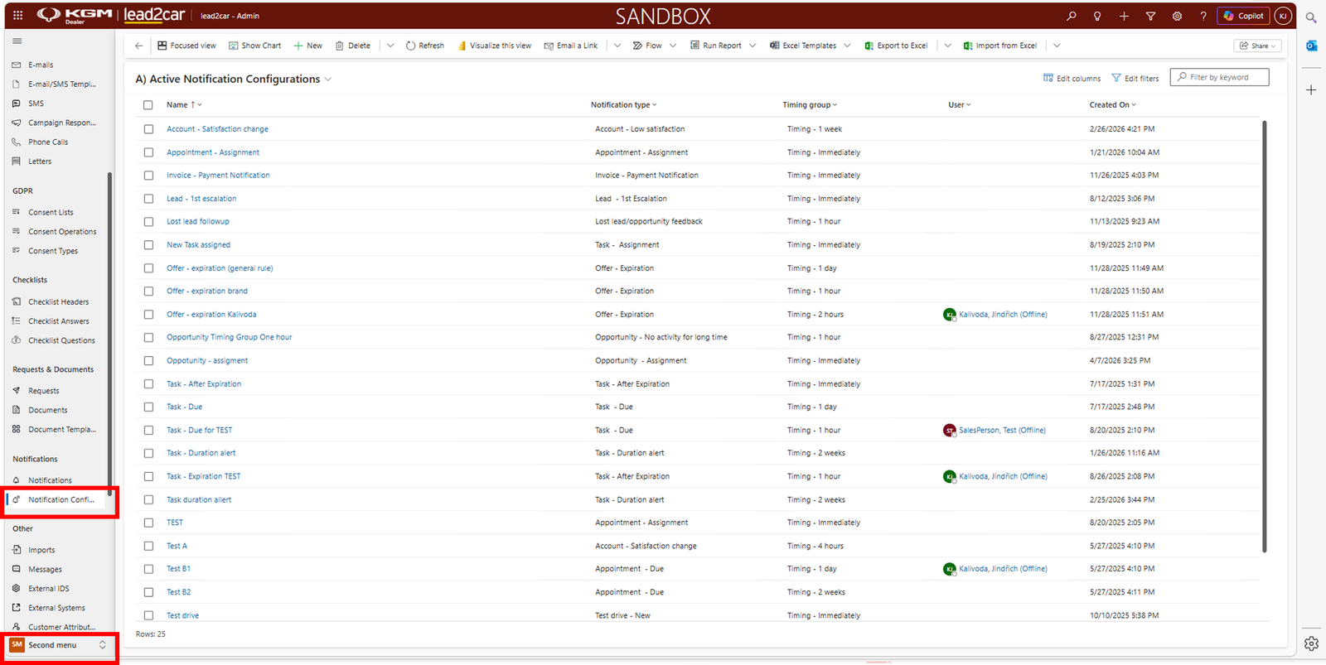Open the settings gear in header
This screenshot has width=1326, height=665.
[1177, 16]
